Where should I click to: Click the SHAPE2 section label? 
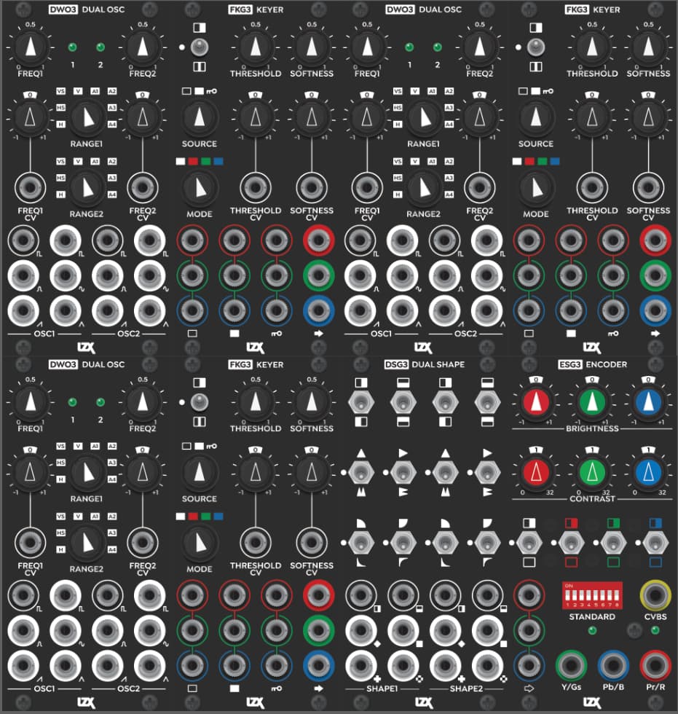pyautogui.click(x=466, y=688)
